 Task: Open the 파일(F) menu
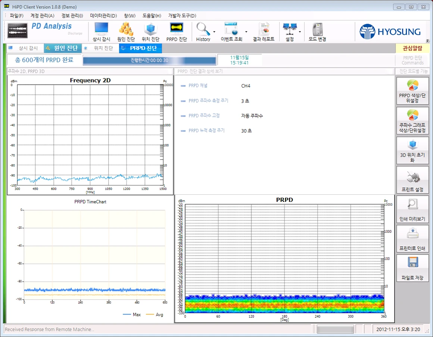(16, 16)
